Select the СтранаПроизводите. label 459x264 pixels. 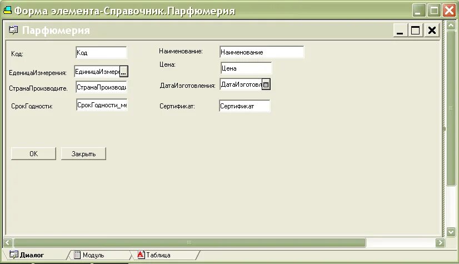[38, 88]
